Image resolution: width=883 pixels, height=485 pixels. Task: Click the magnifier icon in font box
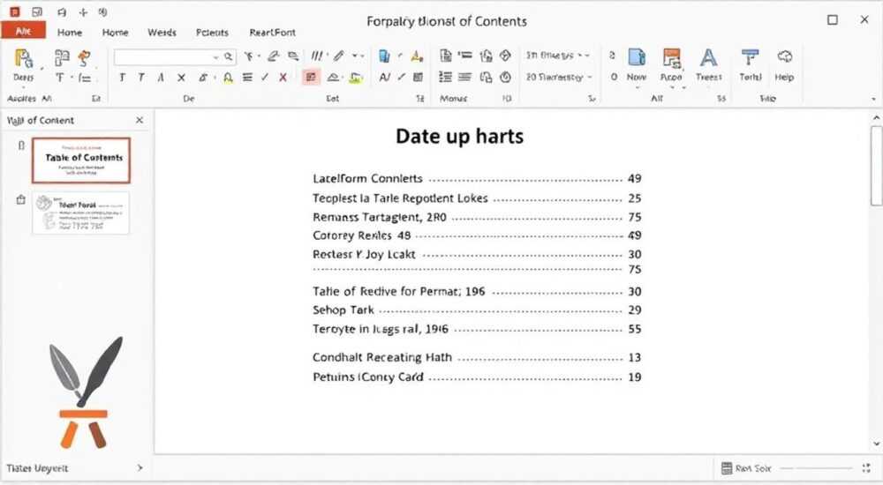click(x=228, y=56)
